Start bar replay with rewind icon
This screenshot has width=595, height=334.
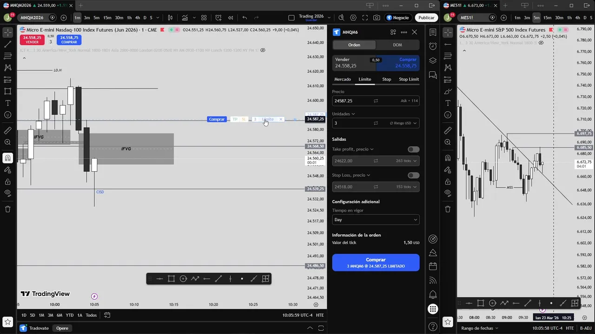pos(230,18)
